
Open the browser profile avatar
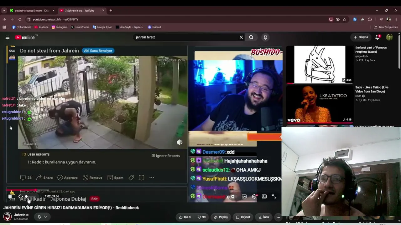coord(388,19)
